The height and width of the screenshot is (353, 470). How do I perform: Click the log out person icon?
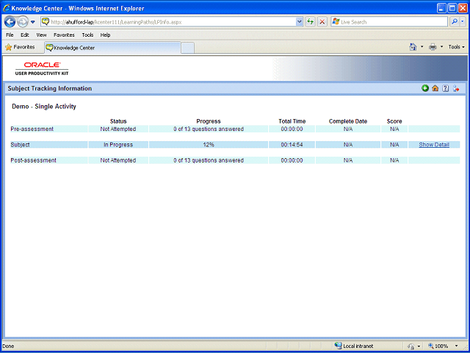(x=456, y=88)
